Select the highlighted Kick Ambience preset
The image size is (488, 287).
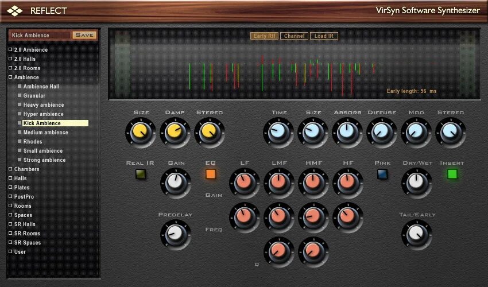55,123
